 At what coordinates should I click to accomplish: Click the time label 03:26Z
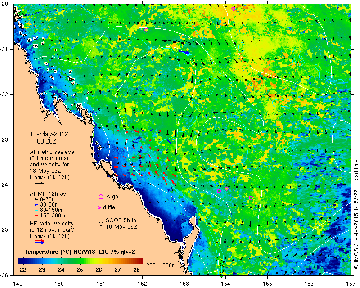click(47, 141)
